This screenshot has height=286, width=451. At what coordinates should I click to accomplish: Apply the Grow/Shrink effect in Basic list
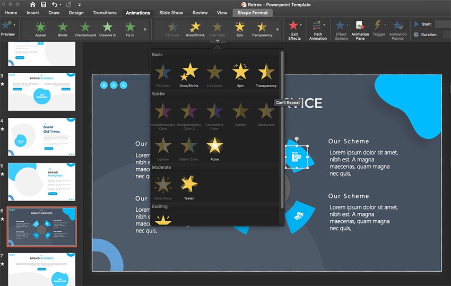(189, 73)
